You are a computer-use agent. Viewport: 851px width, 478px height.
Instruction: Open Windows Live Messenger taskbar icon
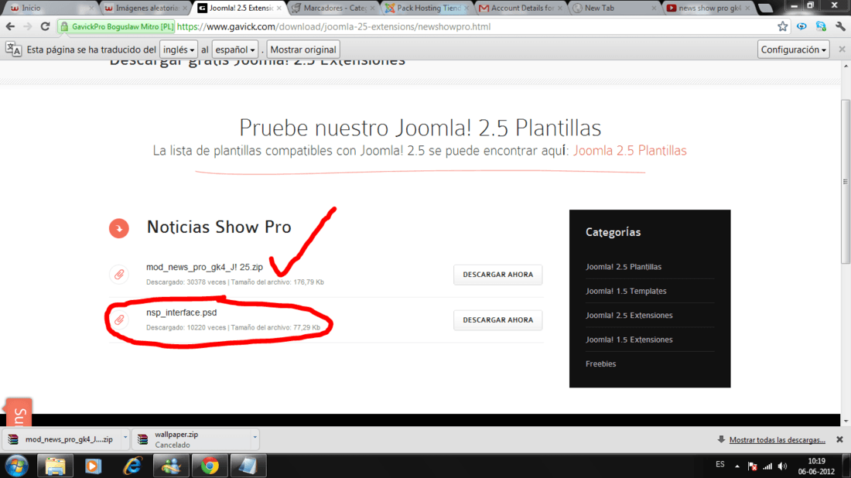click(x=170, y=466)
